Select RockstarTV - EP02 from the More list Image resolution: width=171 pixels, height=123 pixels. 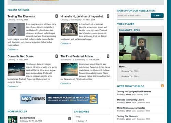pyautogui.click(x=130, y=71)
